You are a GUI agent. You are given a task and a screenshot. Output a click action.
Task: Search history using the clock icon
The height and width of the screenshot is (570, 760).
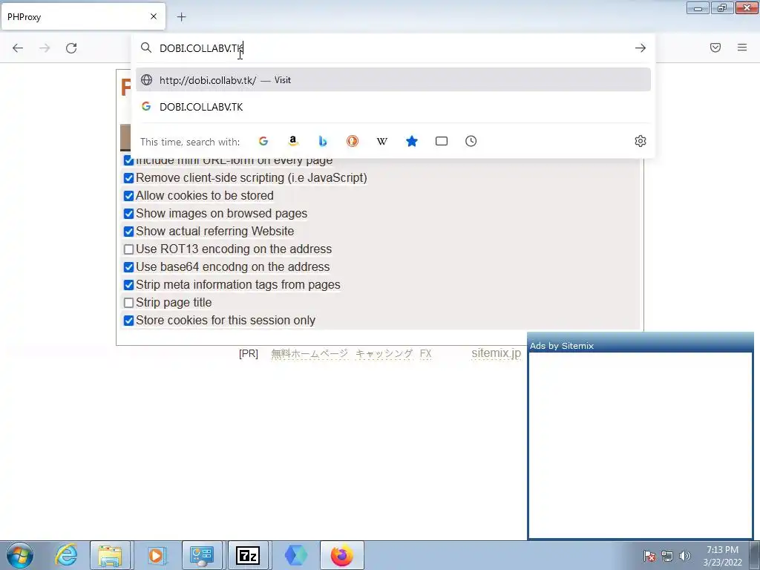[471, 141]
